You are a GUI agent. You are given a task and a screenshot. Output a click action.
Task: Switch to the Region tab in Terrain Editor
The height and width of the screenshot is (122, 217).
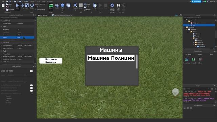click(200, 54)
